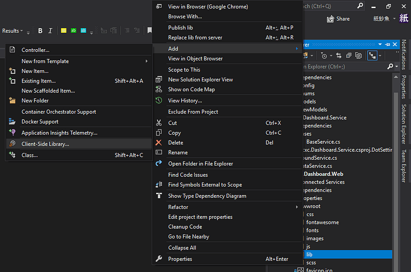Click Solution Explorer scrollbar up arrow
The width and height of the screenshot is (411, 272).
click(396, 77)
